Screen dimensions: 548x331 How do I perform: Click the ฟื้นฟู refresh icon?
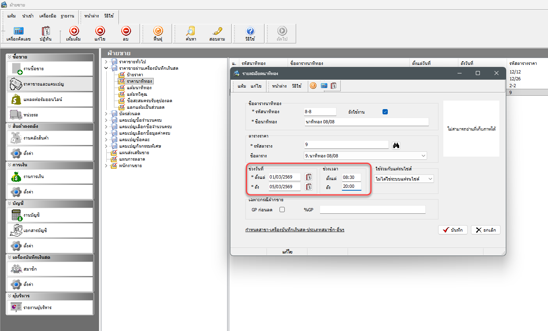158,33
